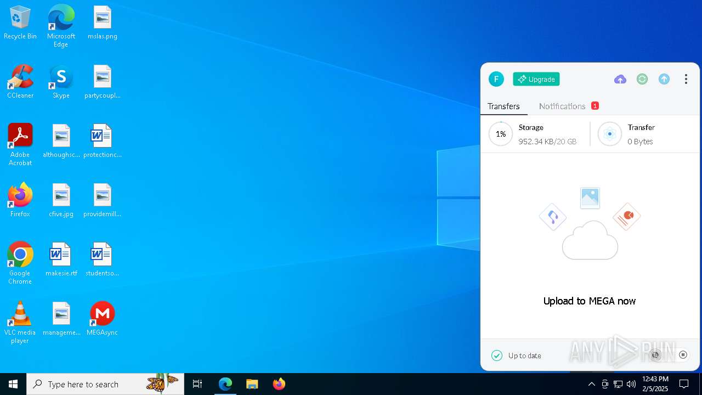Select the Adobe Acrobat desktop shortcut
This screenshot has height=395, width=702.
20,145
